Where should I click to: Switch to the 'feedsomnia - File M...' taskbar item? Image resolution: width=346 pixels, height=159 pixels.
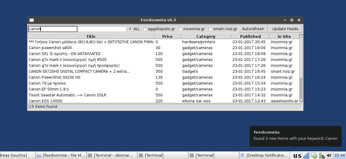(61, 155)
